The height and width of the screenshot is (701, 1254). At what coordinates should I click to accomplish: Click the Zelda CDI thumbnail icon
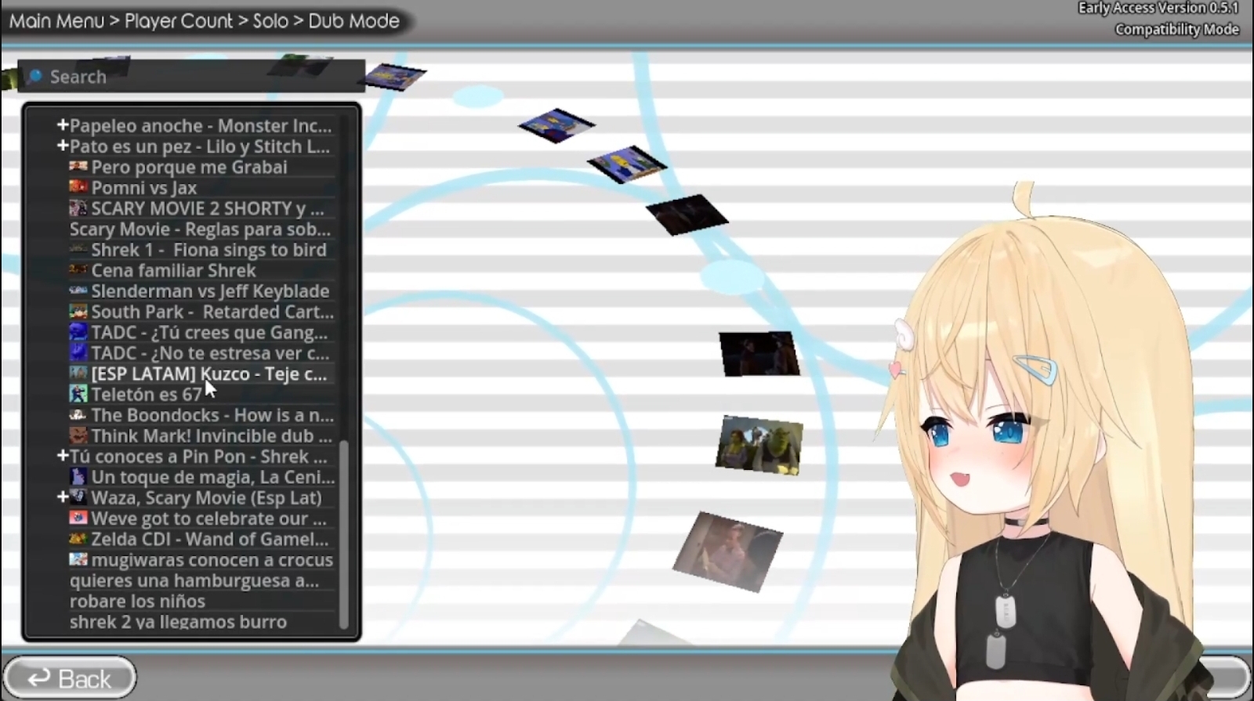point(78,539)
